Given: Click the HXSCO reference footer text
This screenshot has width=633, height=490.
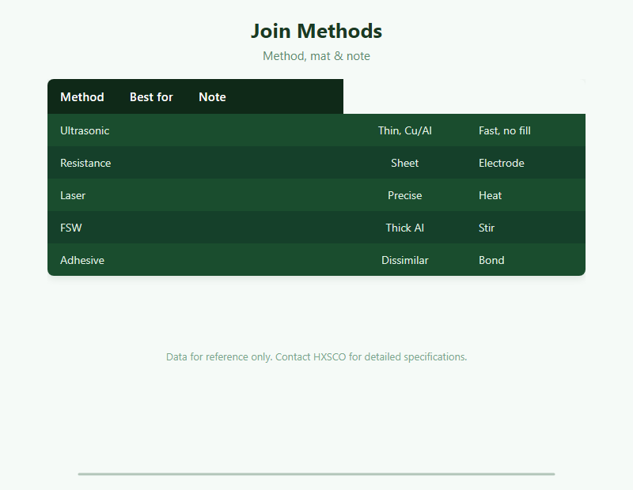Looking at the screenshot, I should (316, 356).
